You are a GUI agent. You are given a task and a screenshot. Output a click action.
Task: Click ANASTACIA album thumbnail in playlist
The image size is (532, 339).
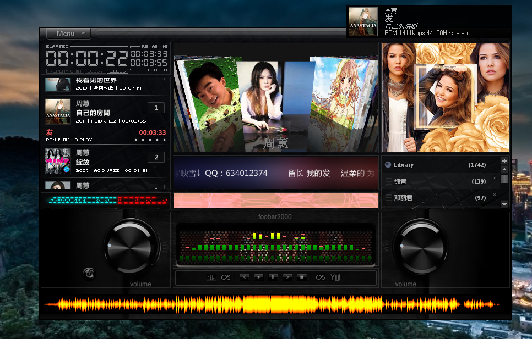coord(58,112)
